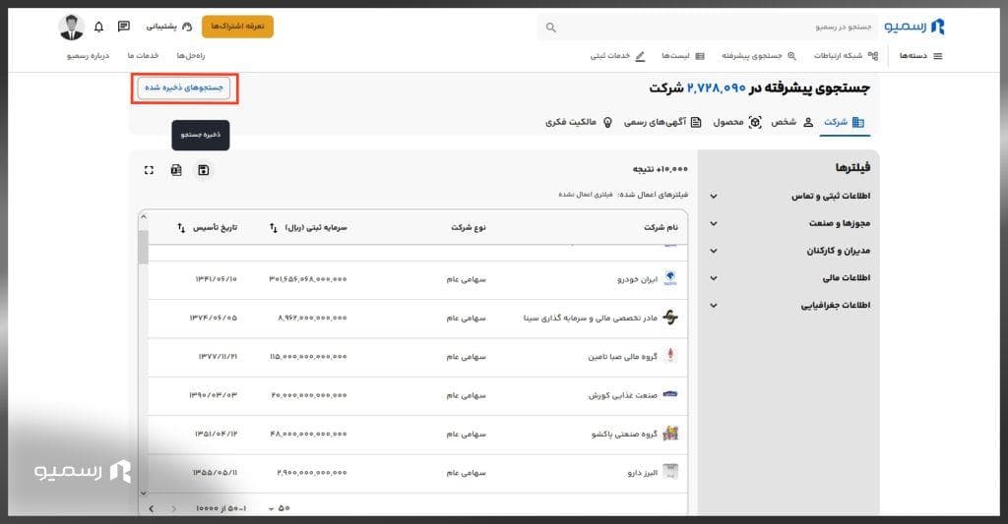Click the scrollbar down arrow
The image size is (1008, 524).
pos(144,494)
